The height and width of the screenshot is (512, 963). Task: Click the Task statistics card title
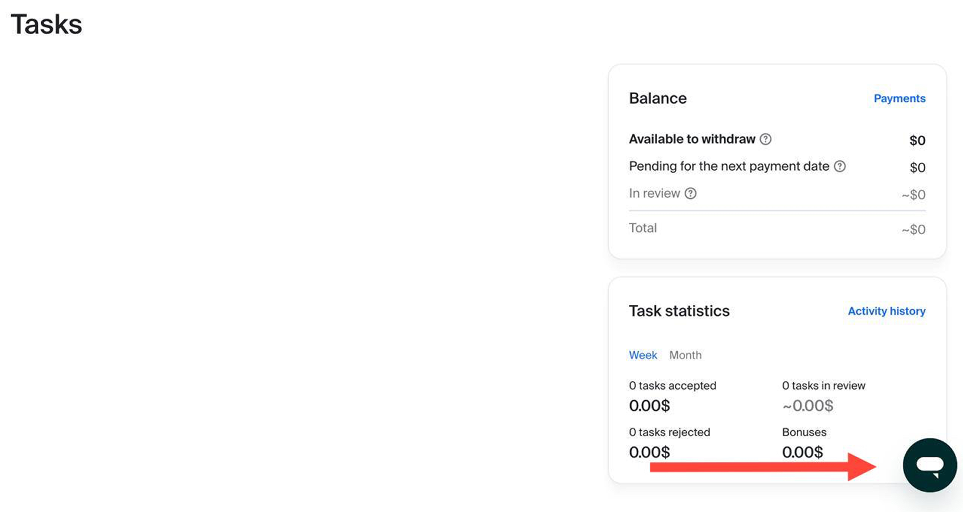(x=679, y=311)
